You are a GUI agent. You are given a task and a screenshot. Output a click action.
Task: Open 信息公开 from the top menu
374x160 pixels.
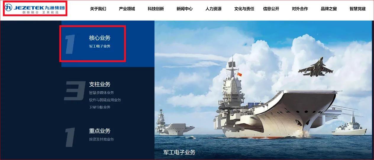coord(271,9)
